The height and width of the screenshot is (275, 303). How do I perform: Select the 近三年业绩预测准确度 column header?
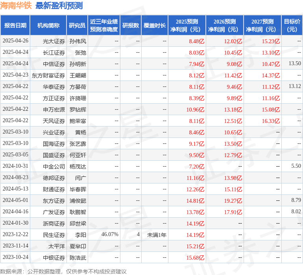pyautogui.click(x=103, y=26)
